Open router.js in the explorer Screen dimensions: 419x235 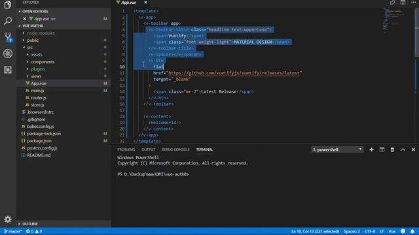tap(39, 98)
